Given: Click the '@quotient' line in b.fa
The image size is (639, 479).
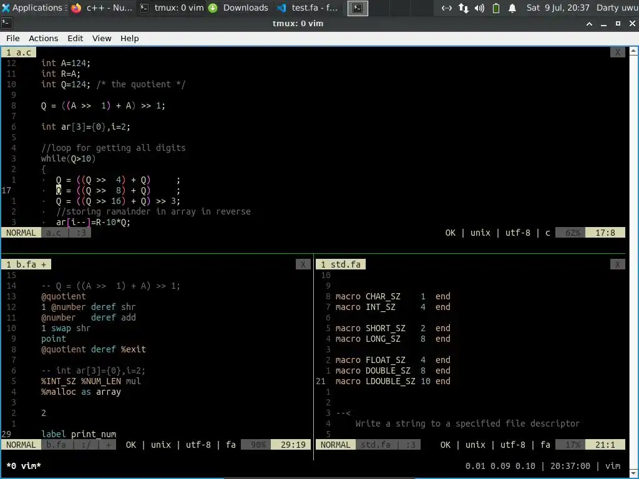Looking at the screenshot, I should click(x=64, y=296).
